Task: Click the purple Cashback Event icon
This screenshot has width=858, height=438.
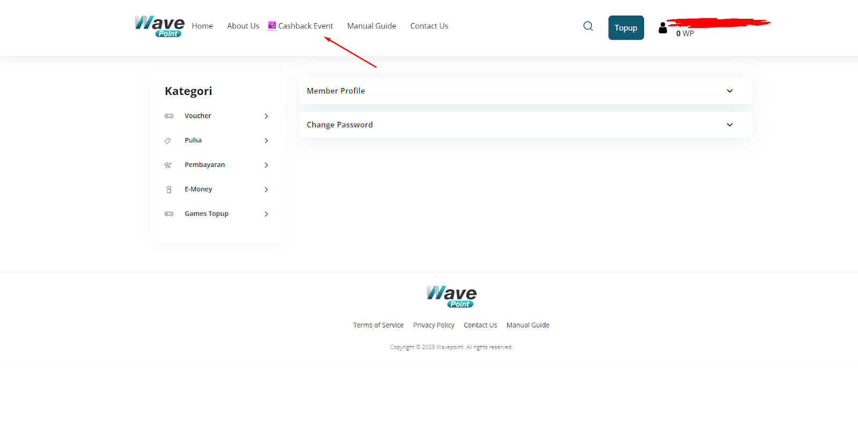Action: (x=272, y=25)
